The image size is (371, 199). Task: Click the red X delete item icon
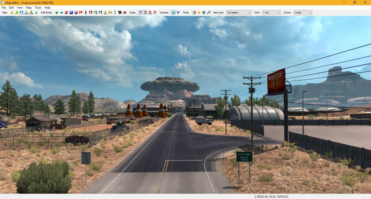tap(66, 13)
